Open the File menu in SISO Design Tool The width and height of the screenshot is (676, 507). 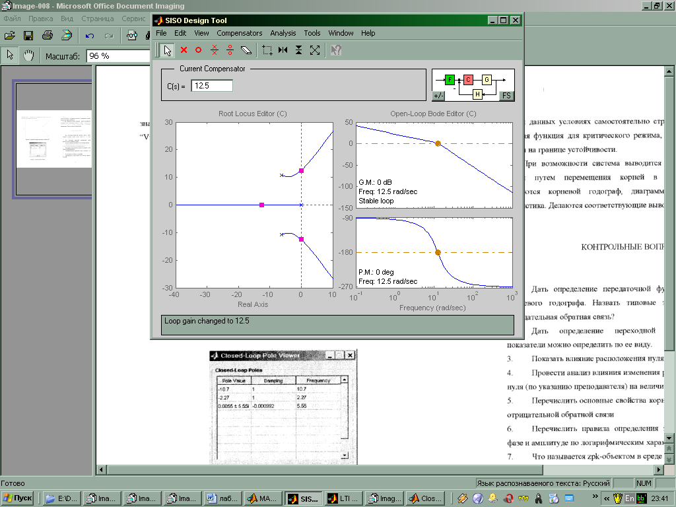tap(161, 33)
